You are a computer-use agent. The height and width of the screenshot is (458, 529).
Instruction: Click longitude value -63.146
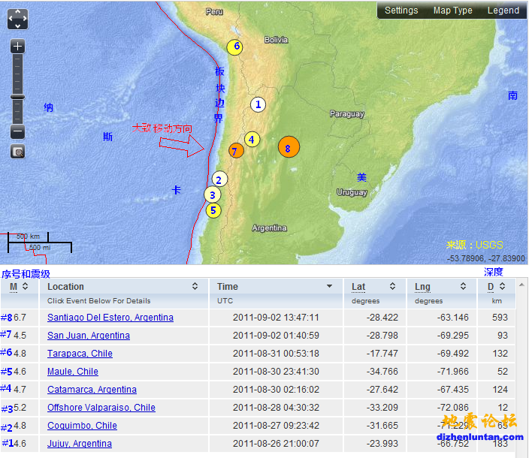[453, 318]
